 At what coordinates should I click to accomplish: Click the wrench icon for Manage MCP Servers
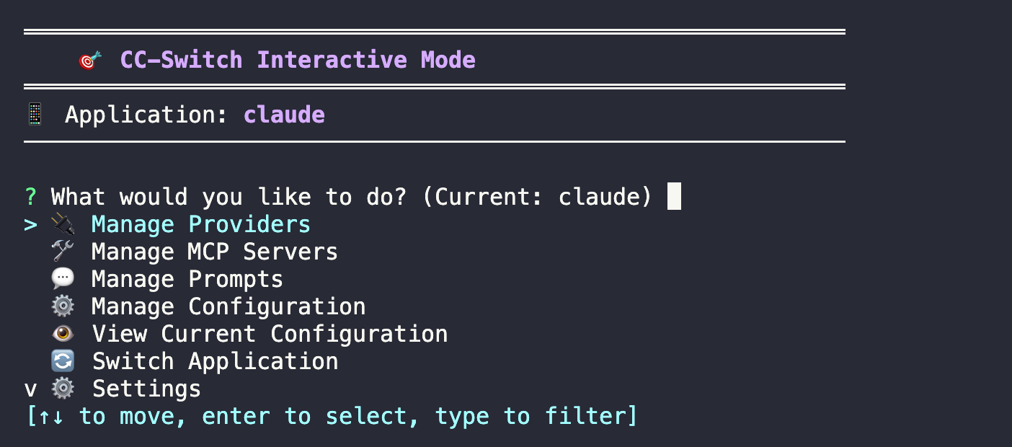pos(63,252)
